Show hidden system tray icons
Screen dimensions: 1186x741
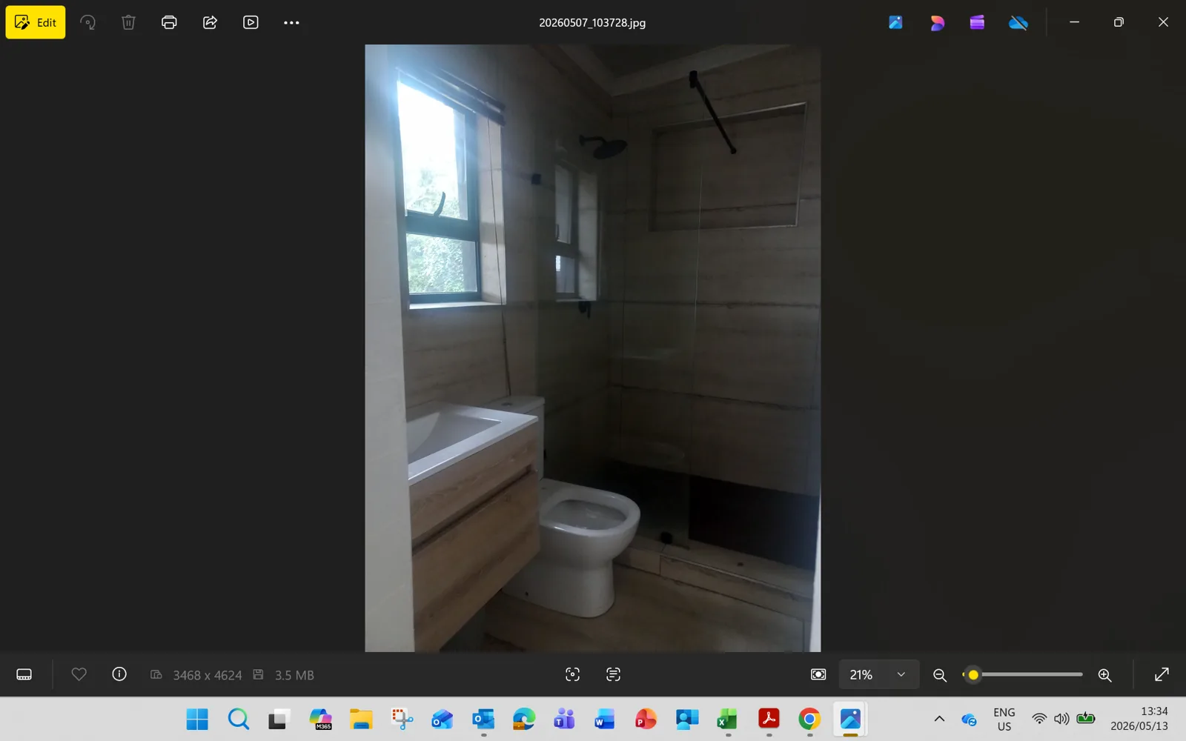(939, 719)
